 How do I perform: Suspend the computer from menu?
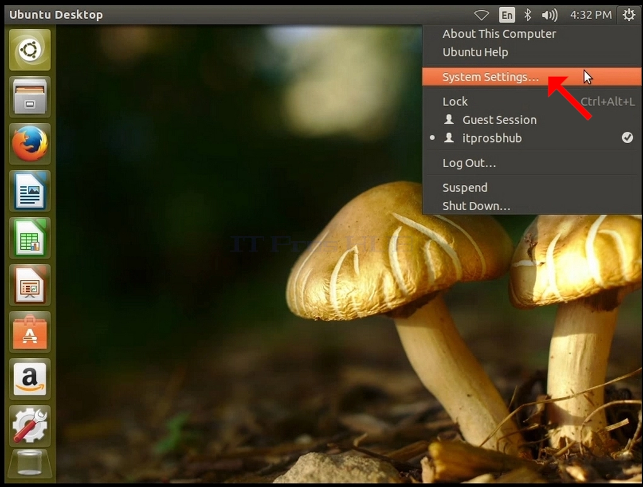pyautogui.click(x=532, y=187)
